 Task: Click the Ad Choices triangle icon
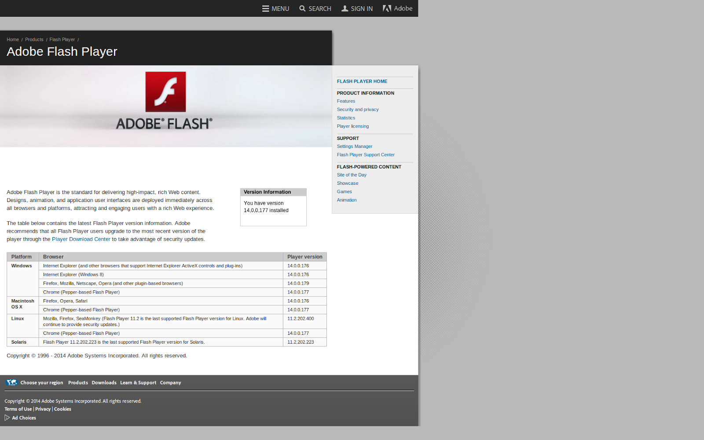point(7,418)
